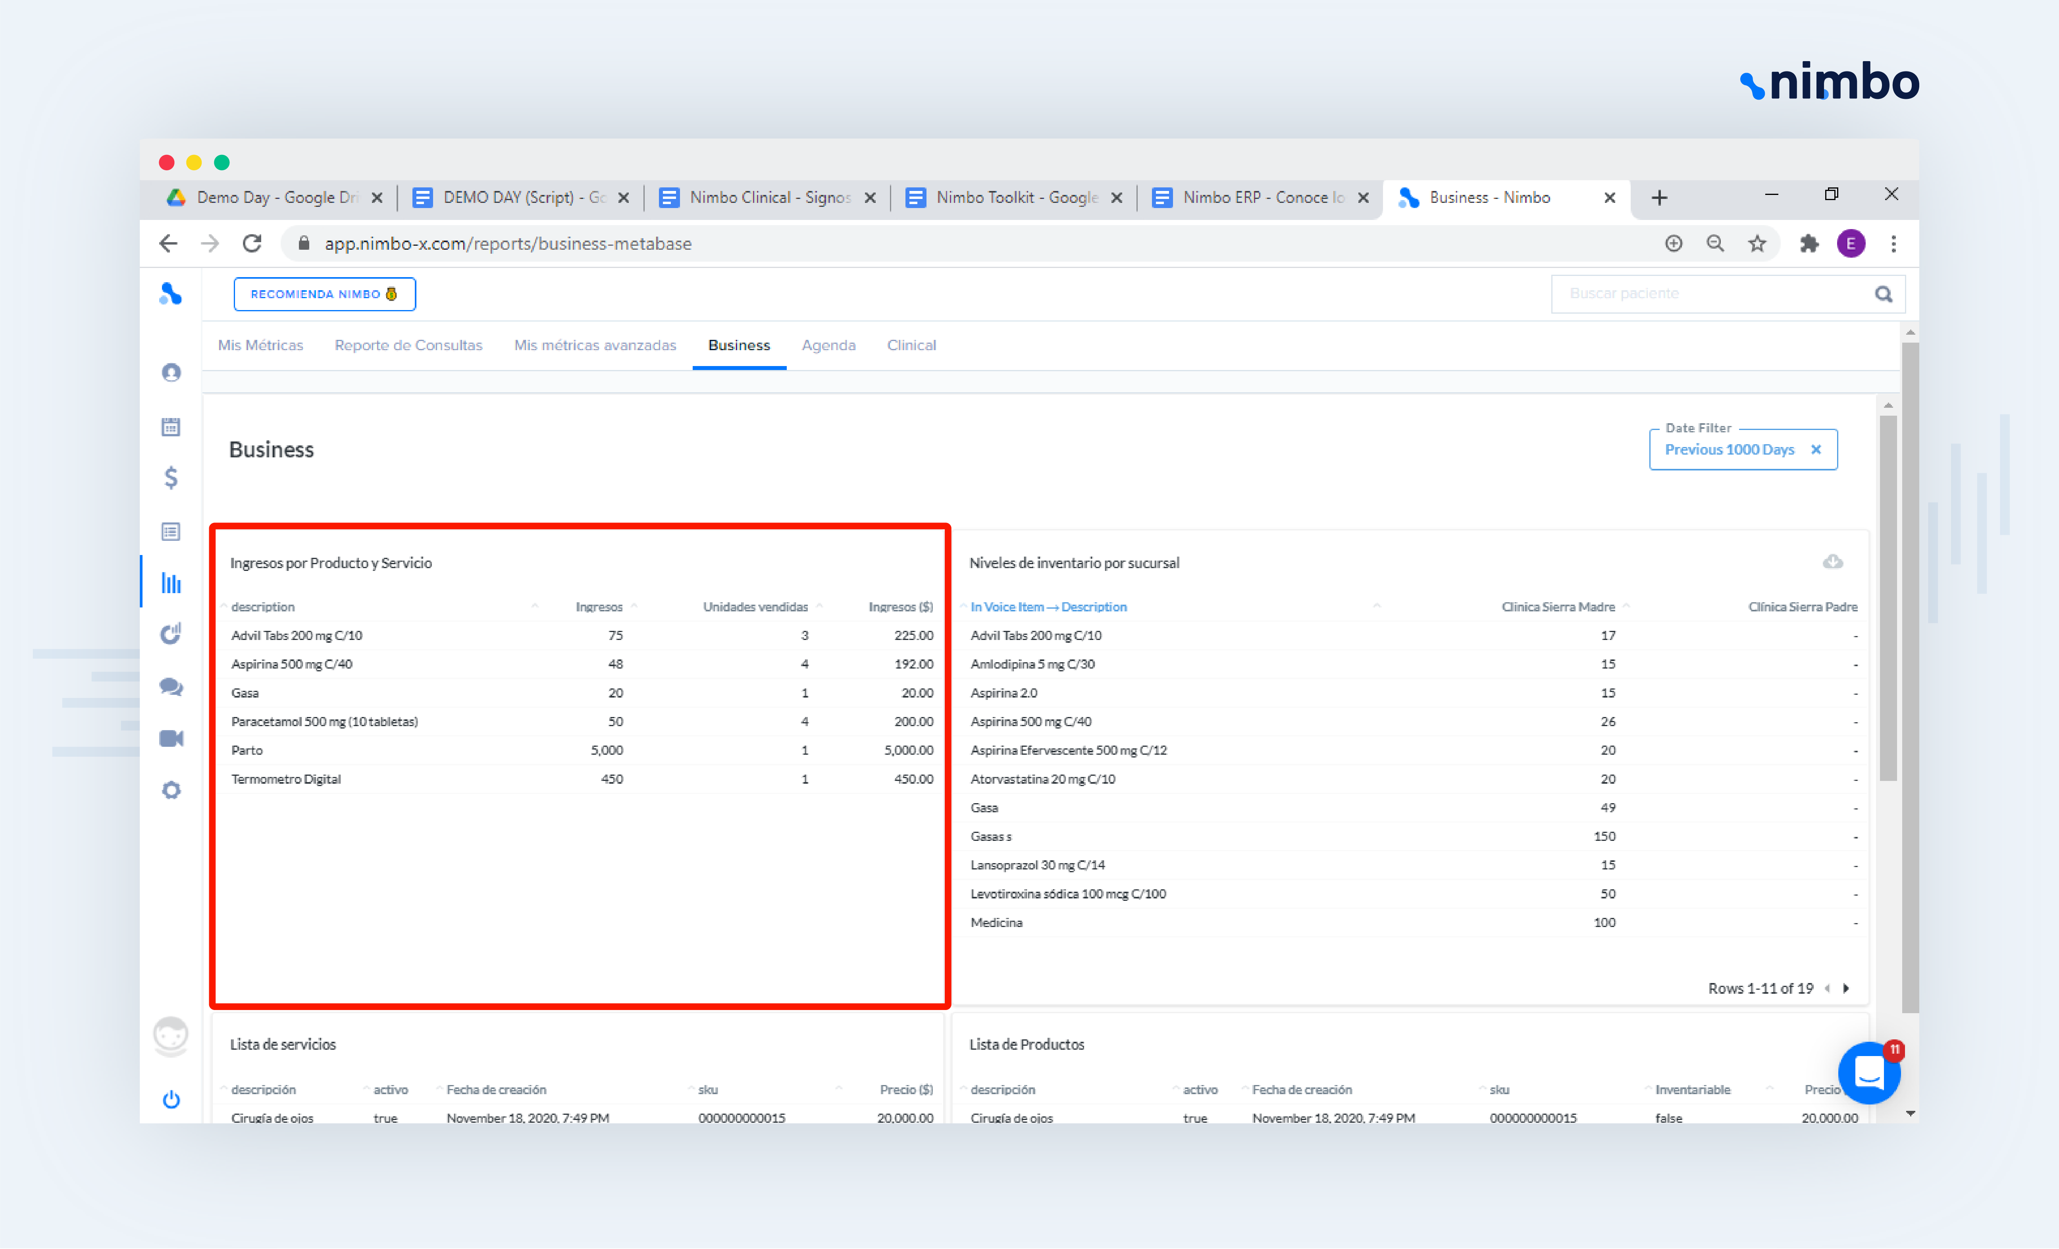Sort by Unidades vendidas column
The width and height of the screenshot is (2059, 1249).
click(x=755, y=607)
